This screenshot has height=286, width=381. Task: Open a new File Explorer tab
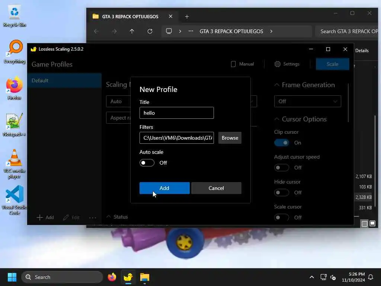point(187,16)
